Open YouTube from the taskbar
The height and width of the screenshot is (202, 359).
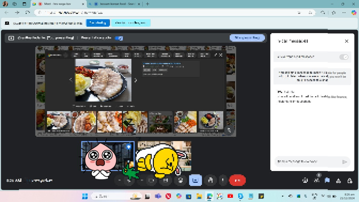(x=230, y=196)
